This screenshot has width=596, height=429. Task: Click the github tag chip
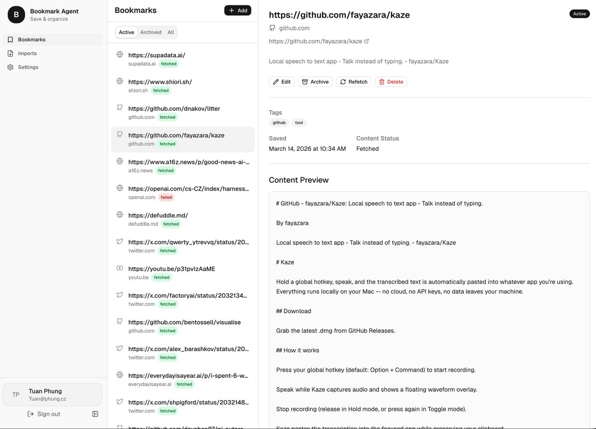[279, 123]
